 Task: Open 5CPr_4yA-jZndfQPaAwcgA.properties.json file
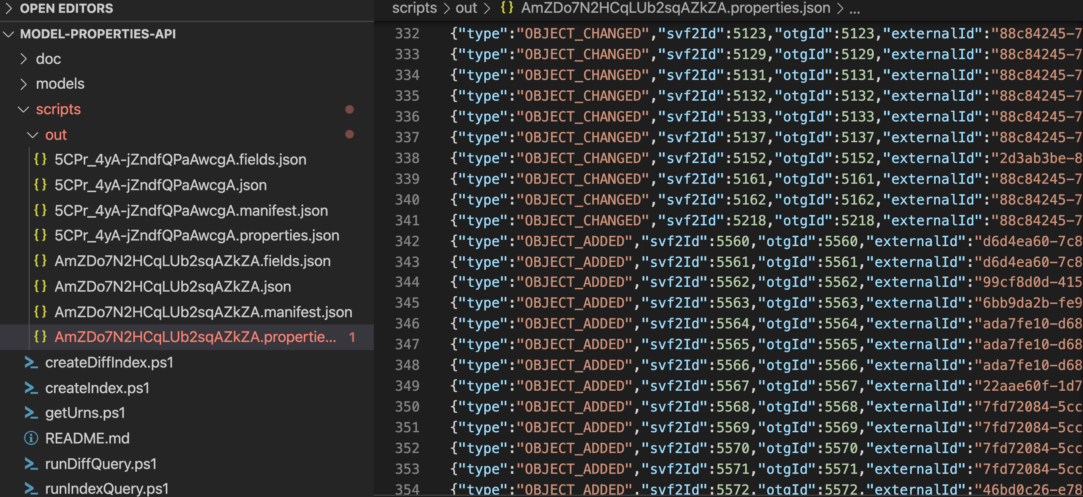point(197,235)
